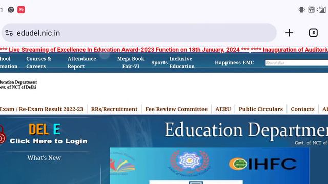Click the colorful book logo in banner
This screenshot has width=328, height=184.
click(x=122, y=164)
